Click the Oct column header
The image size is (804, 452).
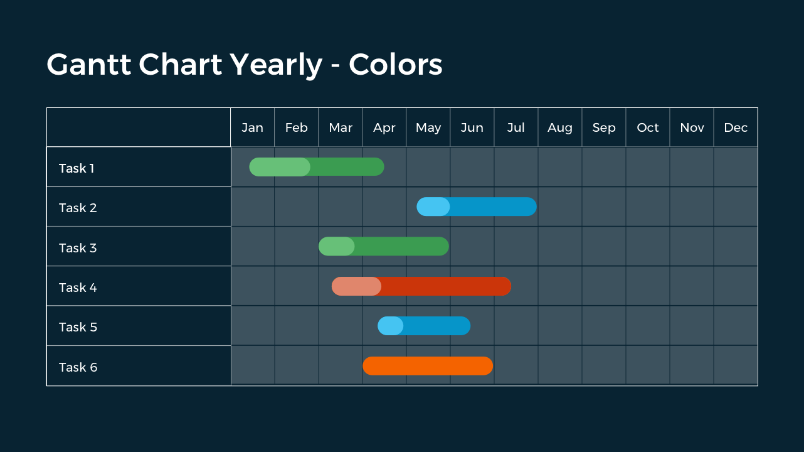pos(648,127)
